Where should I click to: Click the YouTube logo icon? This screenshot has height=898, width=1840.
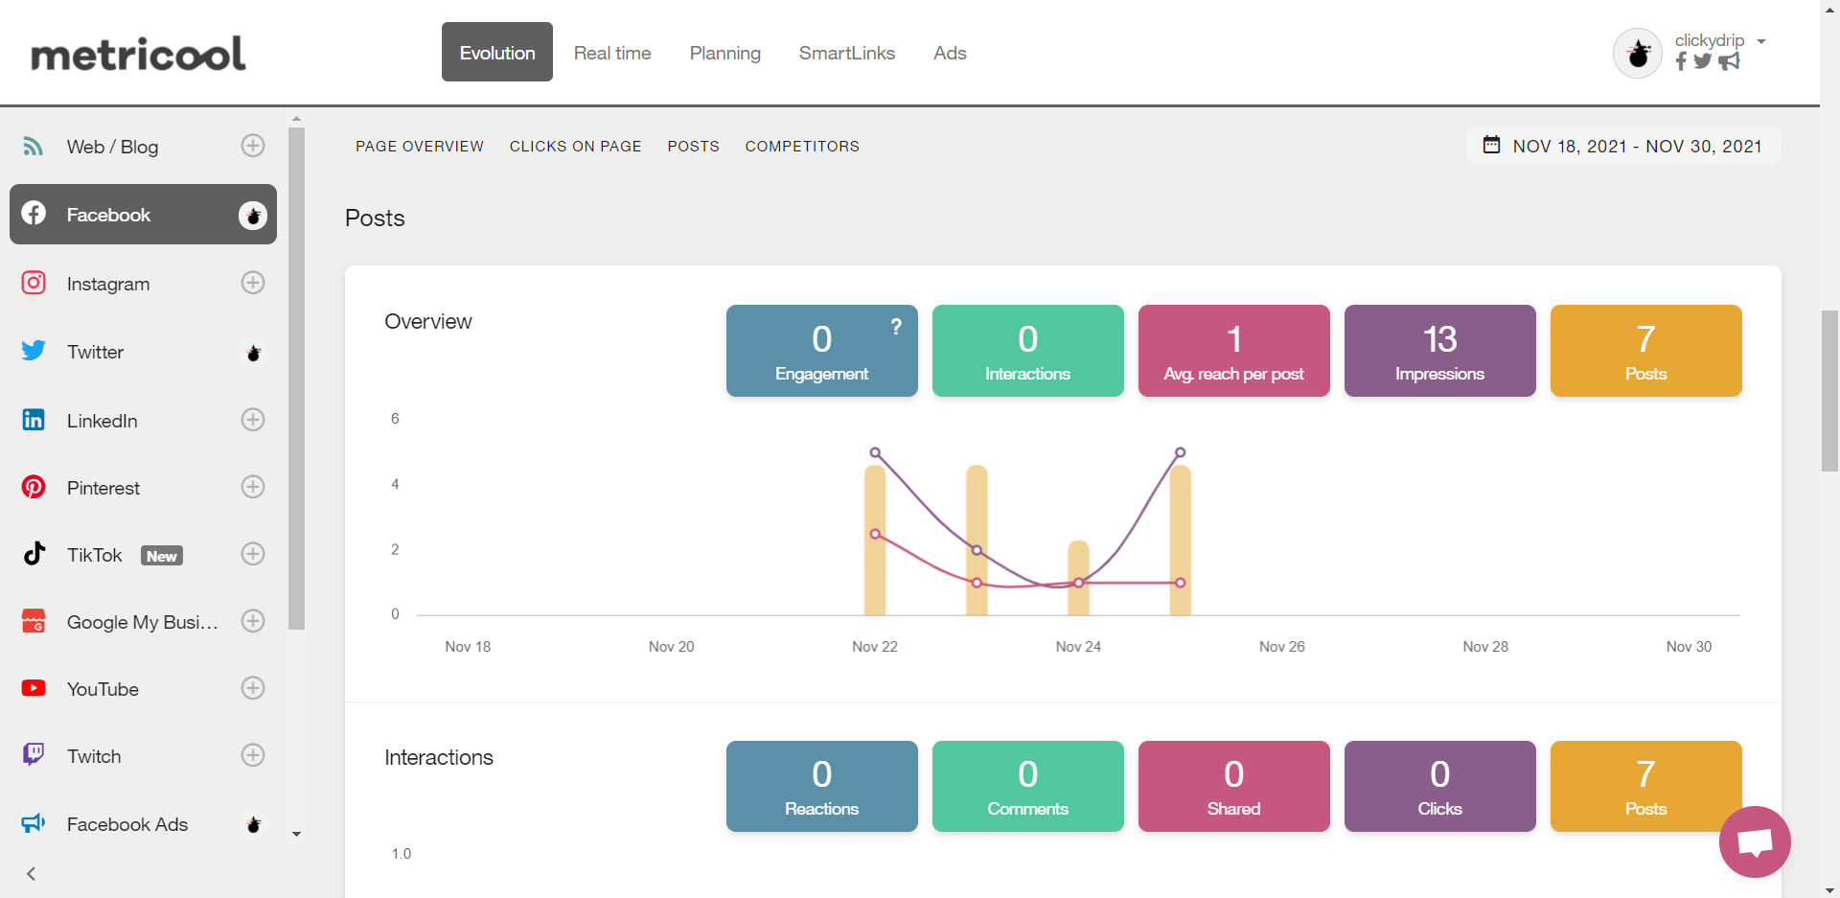coord(34,688)
